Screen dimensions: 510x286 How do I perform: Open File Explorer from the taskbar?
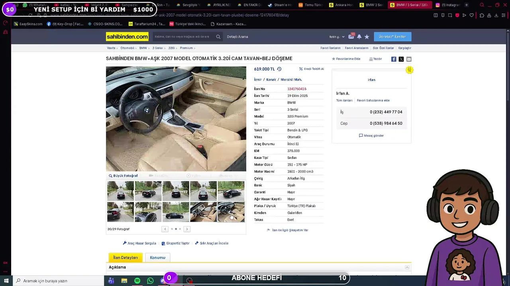click(124, 281)
